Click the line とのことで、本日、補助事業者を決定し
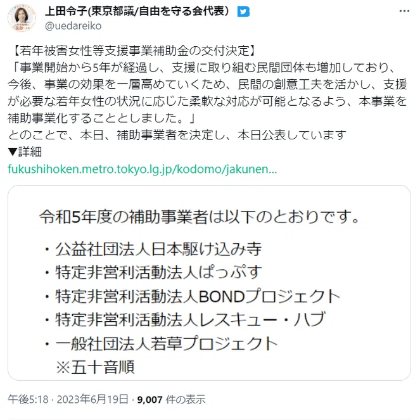This screenshot has width=420, height=420. 177,135
